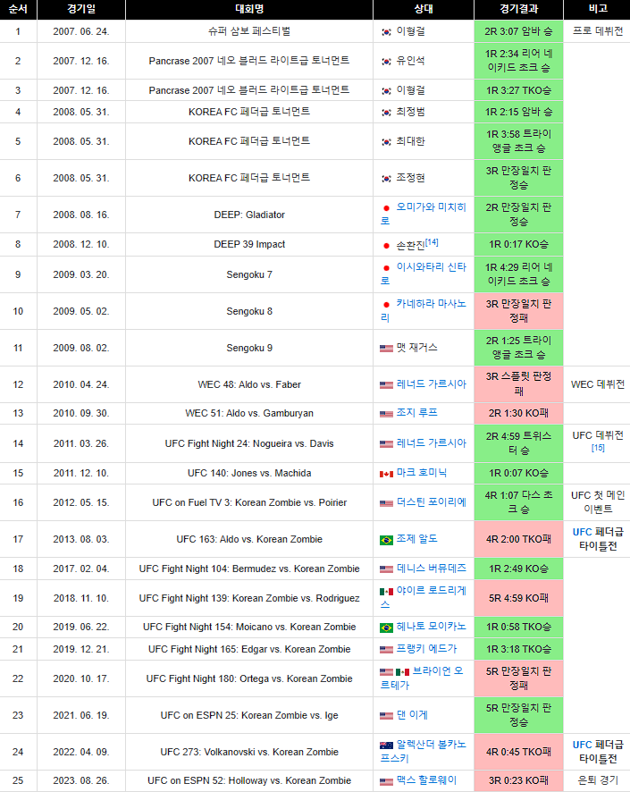Select the 2023. 08. 26. date cell
The height and width of the screenshot is (792, 630).
coord(81,781)
